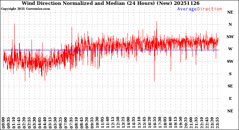Screen dimensions: 239x130
Task: Click the 06:25 time axis label
Action: [61, 123]
